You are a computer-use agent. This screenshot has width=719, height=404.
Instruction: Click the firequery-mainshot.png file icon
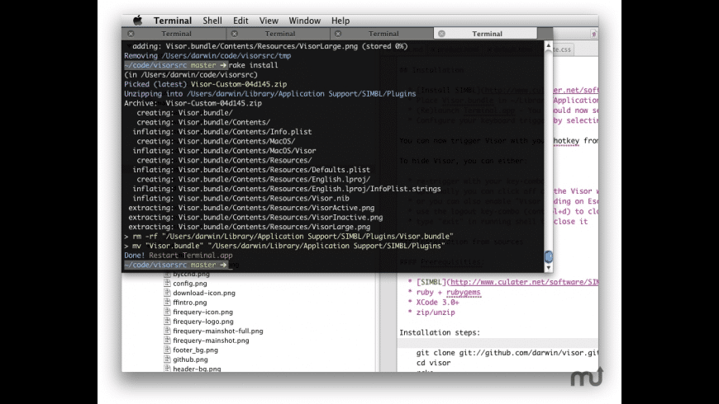pyautogui.click(x=168, y=341)
